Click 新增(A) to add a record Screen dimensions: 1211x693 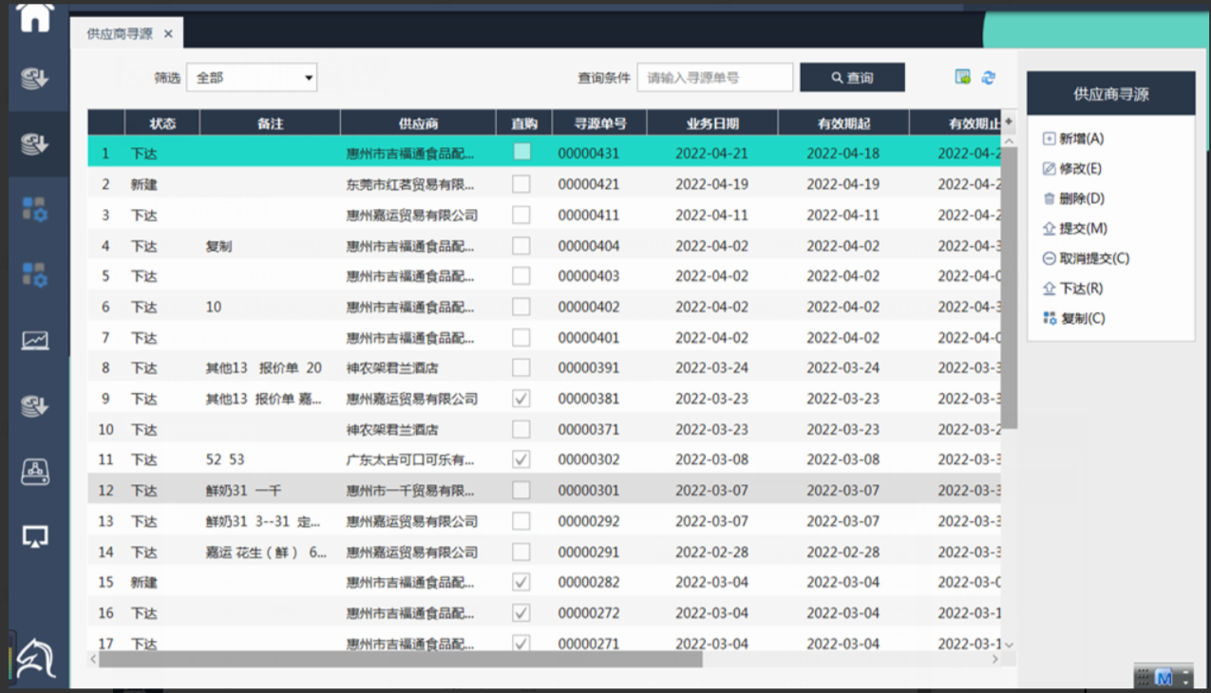[x=1081, y=139]
